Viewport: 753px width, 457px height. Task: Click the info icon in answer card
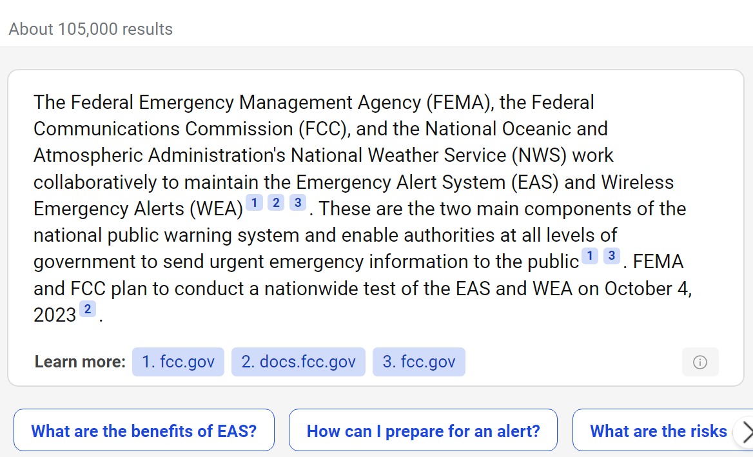point(699,362)
